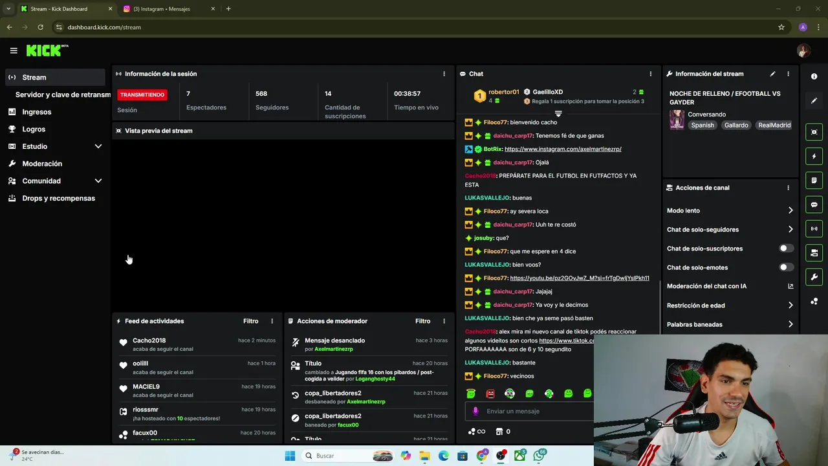Viewport: 828px width, 466px height.
Task: Click lightning bolt icon in right sidebar
Action: [x=814, y=156]
